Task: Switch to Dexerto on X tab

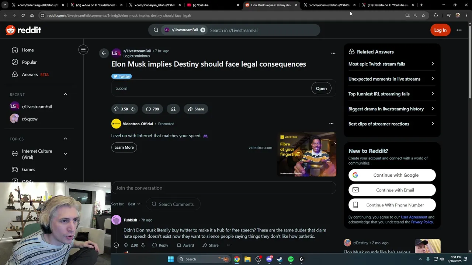Action: [x=387, y=5]
